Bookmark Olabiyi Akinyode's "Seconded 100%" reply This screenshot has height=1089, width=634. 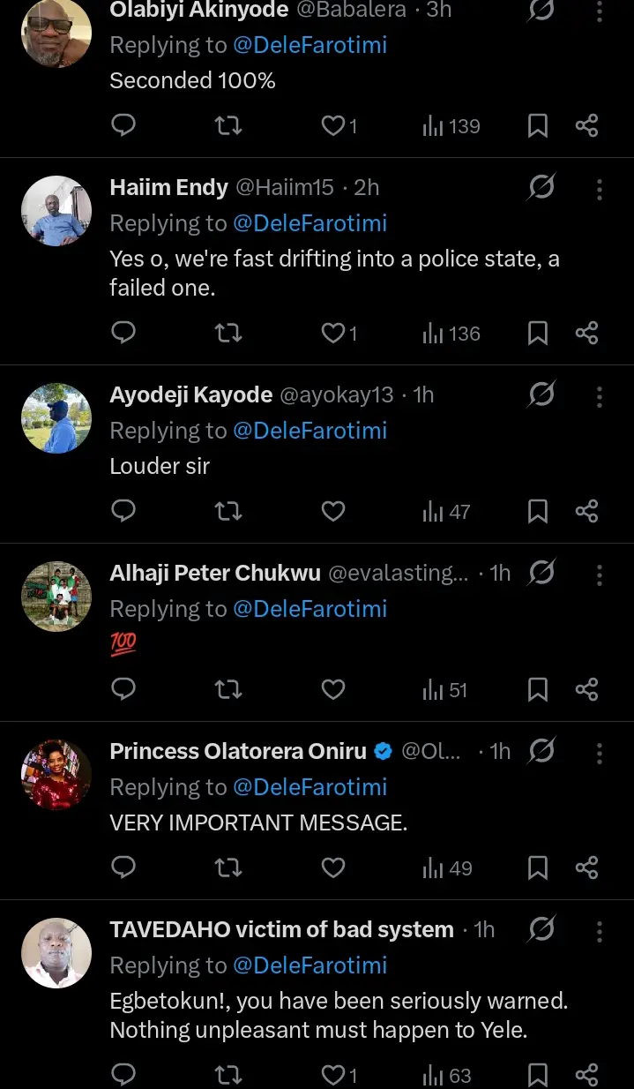click(x=537, y=126)
